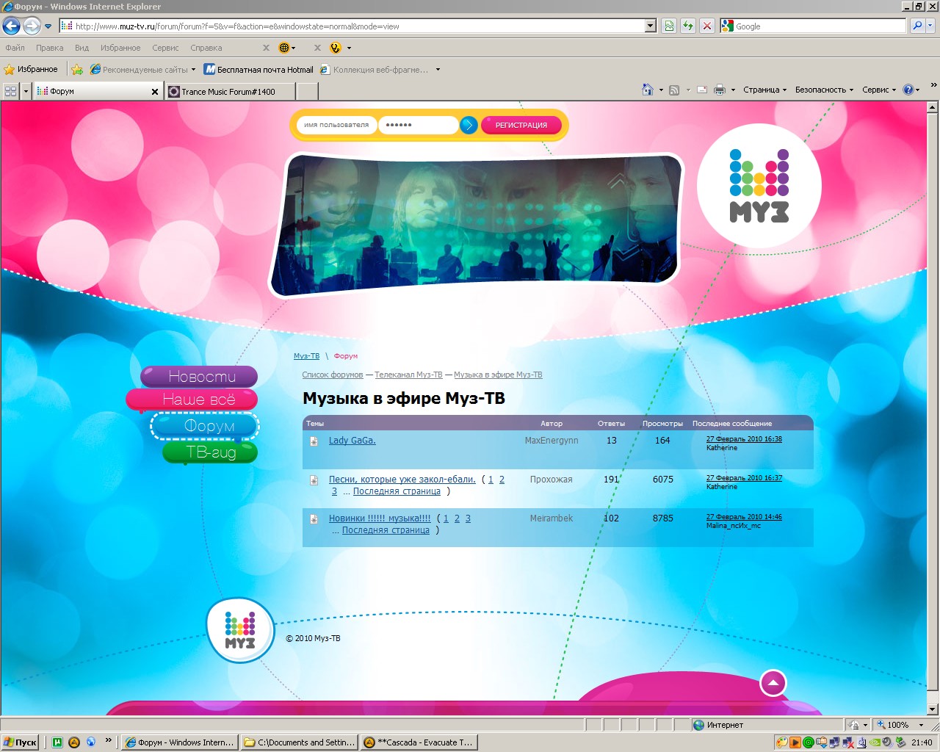Click the topic icon beside Lady GaGa.
940x752 pixels.
click(314, 441)
